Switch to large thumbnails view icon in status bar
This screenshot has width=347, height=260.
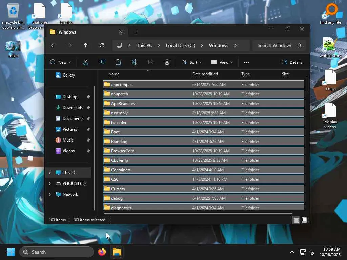pos(304,220)
